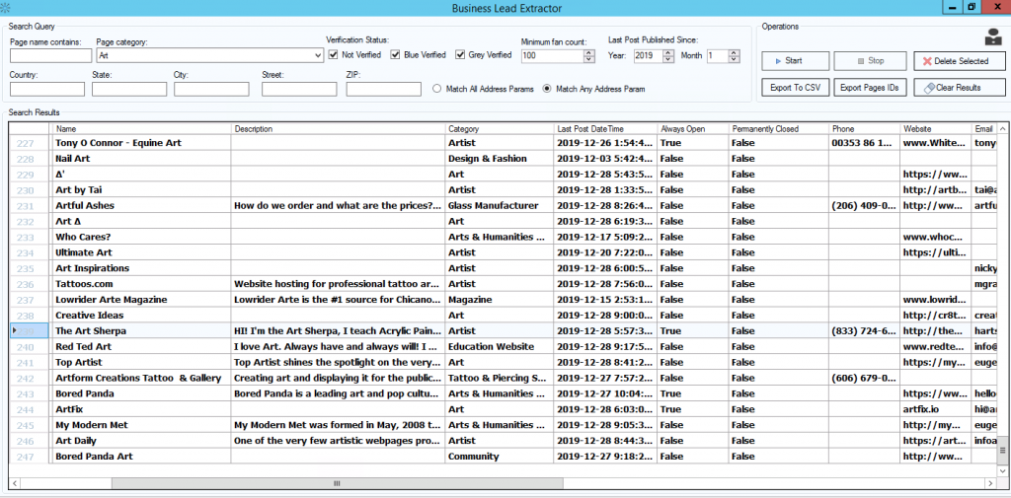Increase the Month spinner value
The height and width of the screenshot is (498, 1011).
(x=734, y=53)
